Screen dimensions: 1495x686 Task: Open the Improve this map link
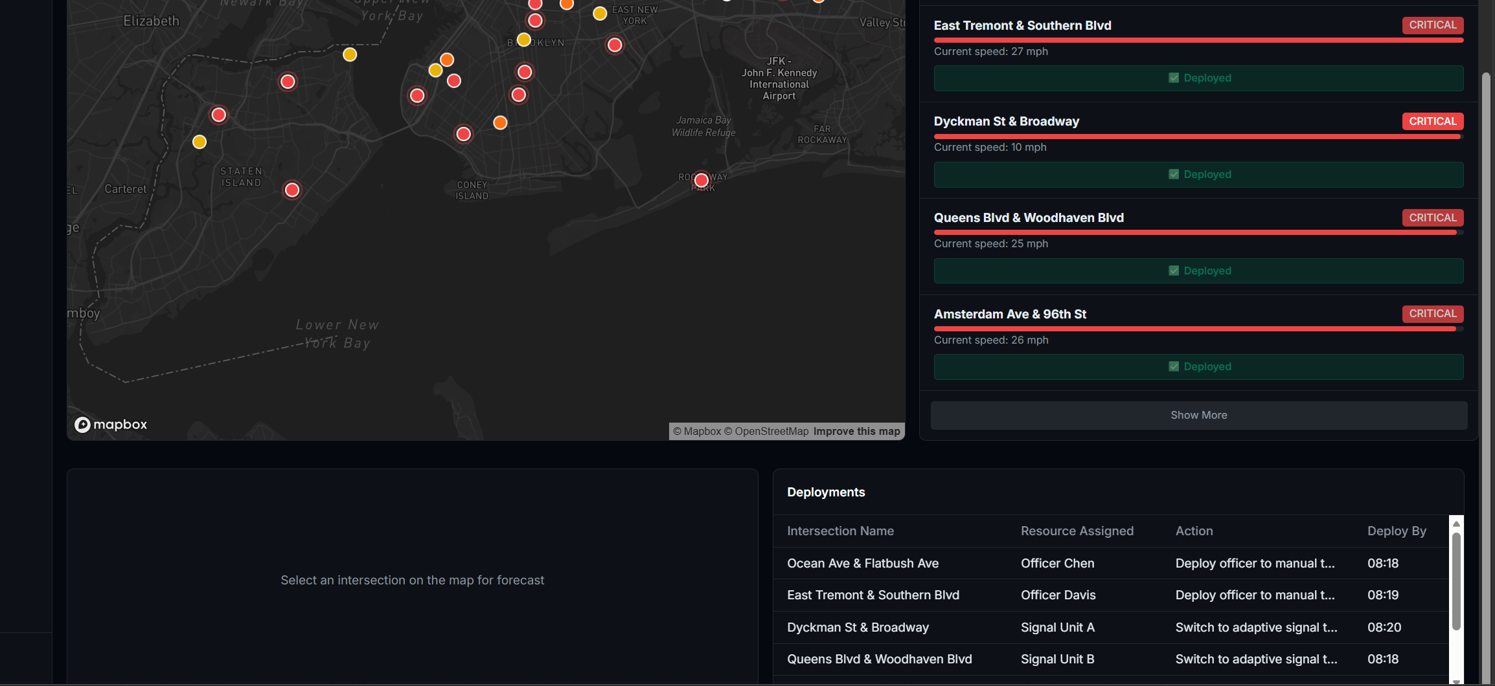(x=856, y=431)
